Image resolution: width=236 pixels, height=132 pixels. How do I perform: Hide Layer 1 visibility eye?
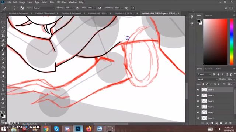tap(198, 118)
